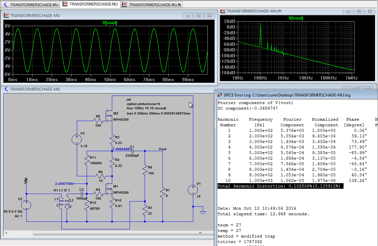The height and width of the screenshot is (246, 378).
Task: Switch to TRANSFORMERSCHADE-MU.fft tab
Action: tap(151, 5)
